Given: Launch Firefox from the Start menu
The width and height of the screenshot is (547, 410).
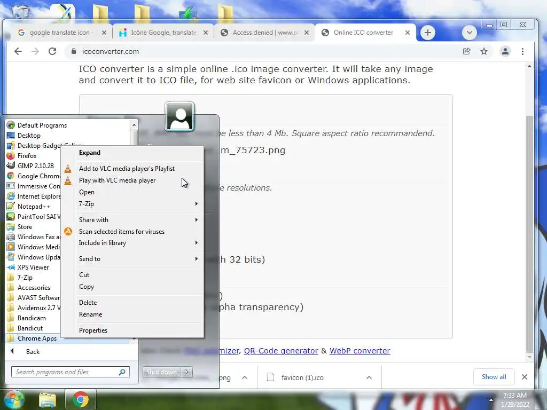Looking at the screenshot, I should pos(34,155).
